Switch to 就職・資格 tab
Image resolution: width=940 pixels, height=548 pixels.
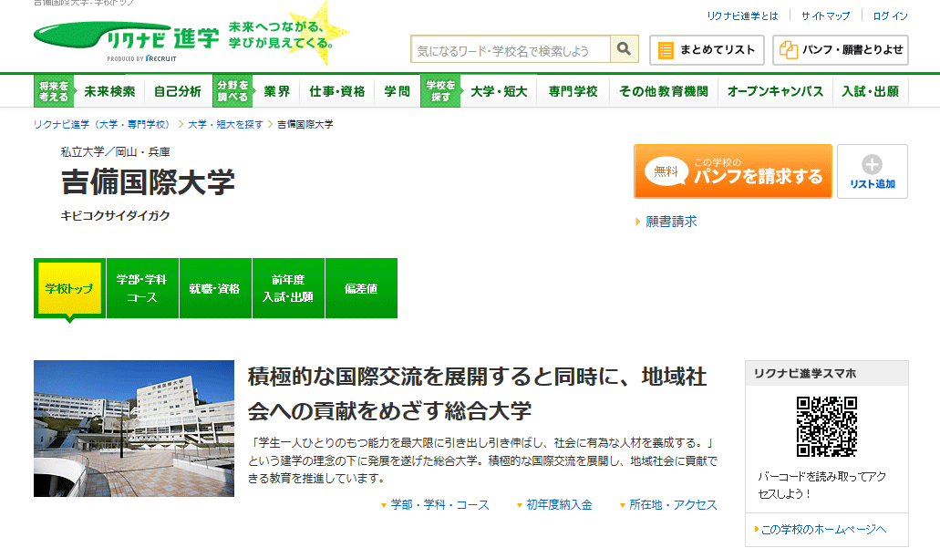215,288
